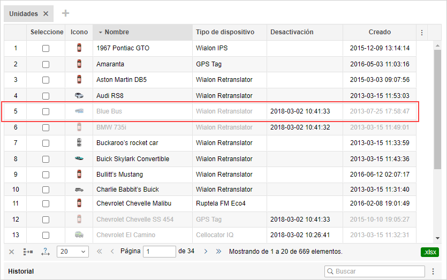Tick Buckaroo's rocket car checkbox
Screen dimensions: 447x280
tap(46, 143)
